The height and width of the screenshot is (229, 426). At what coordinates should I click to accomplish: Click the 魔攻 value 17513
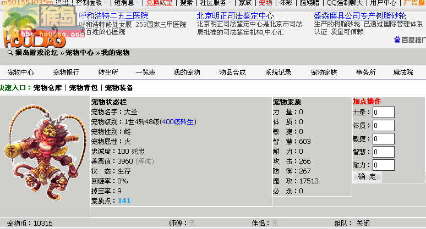pos(309,181)
